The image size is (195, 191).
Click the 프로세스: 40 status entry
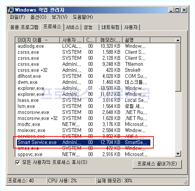point(27,180)
